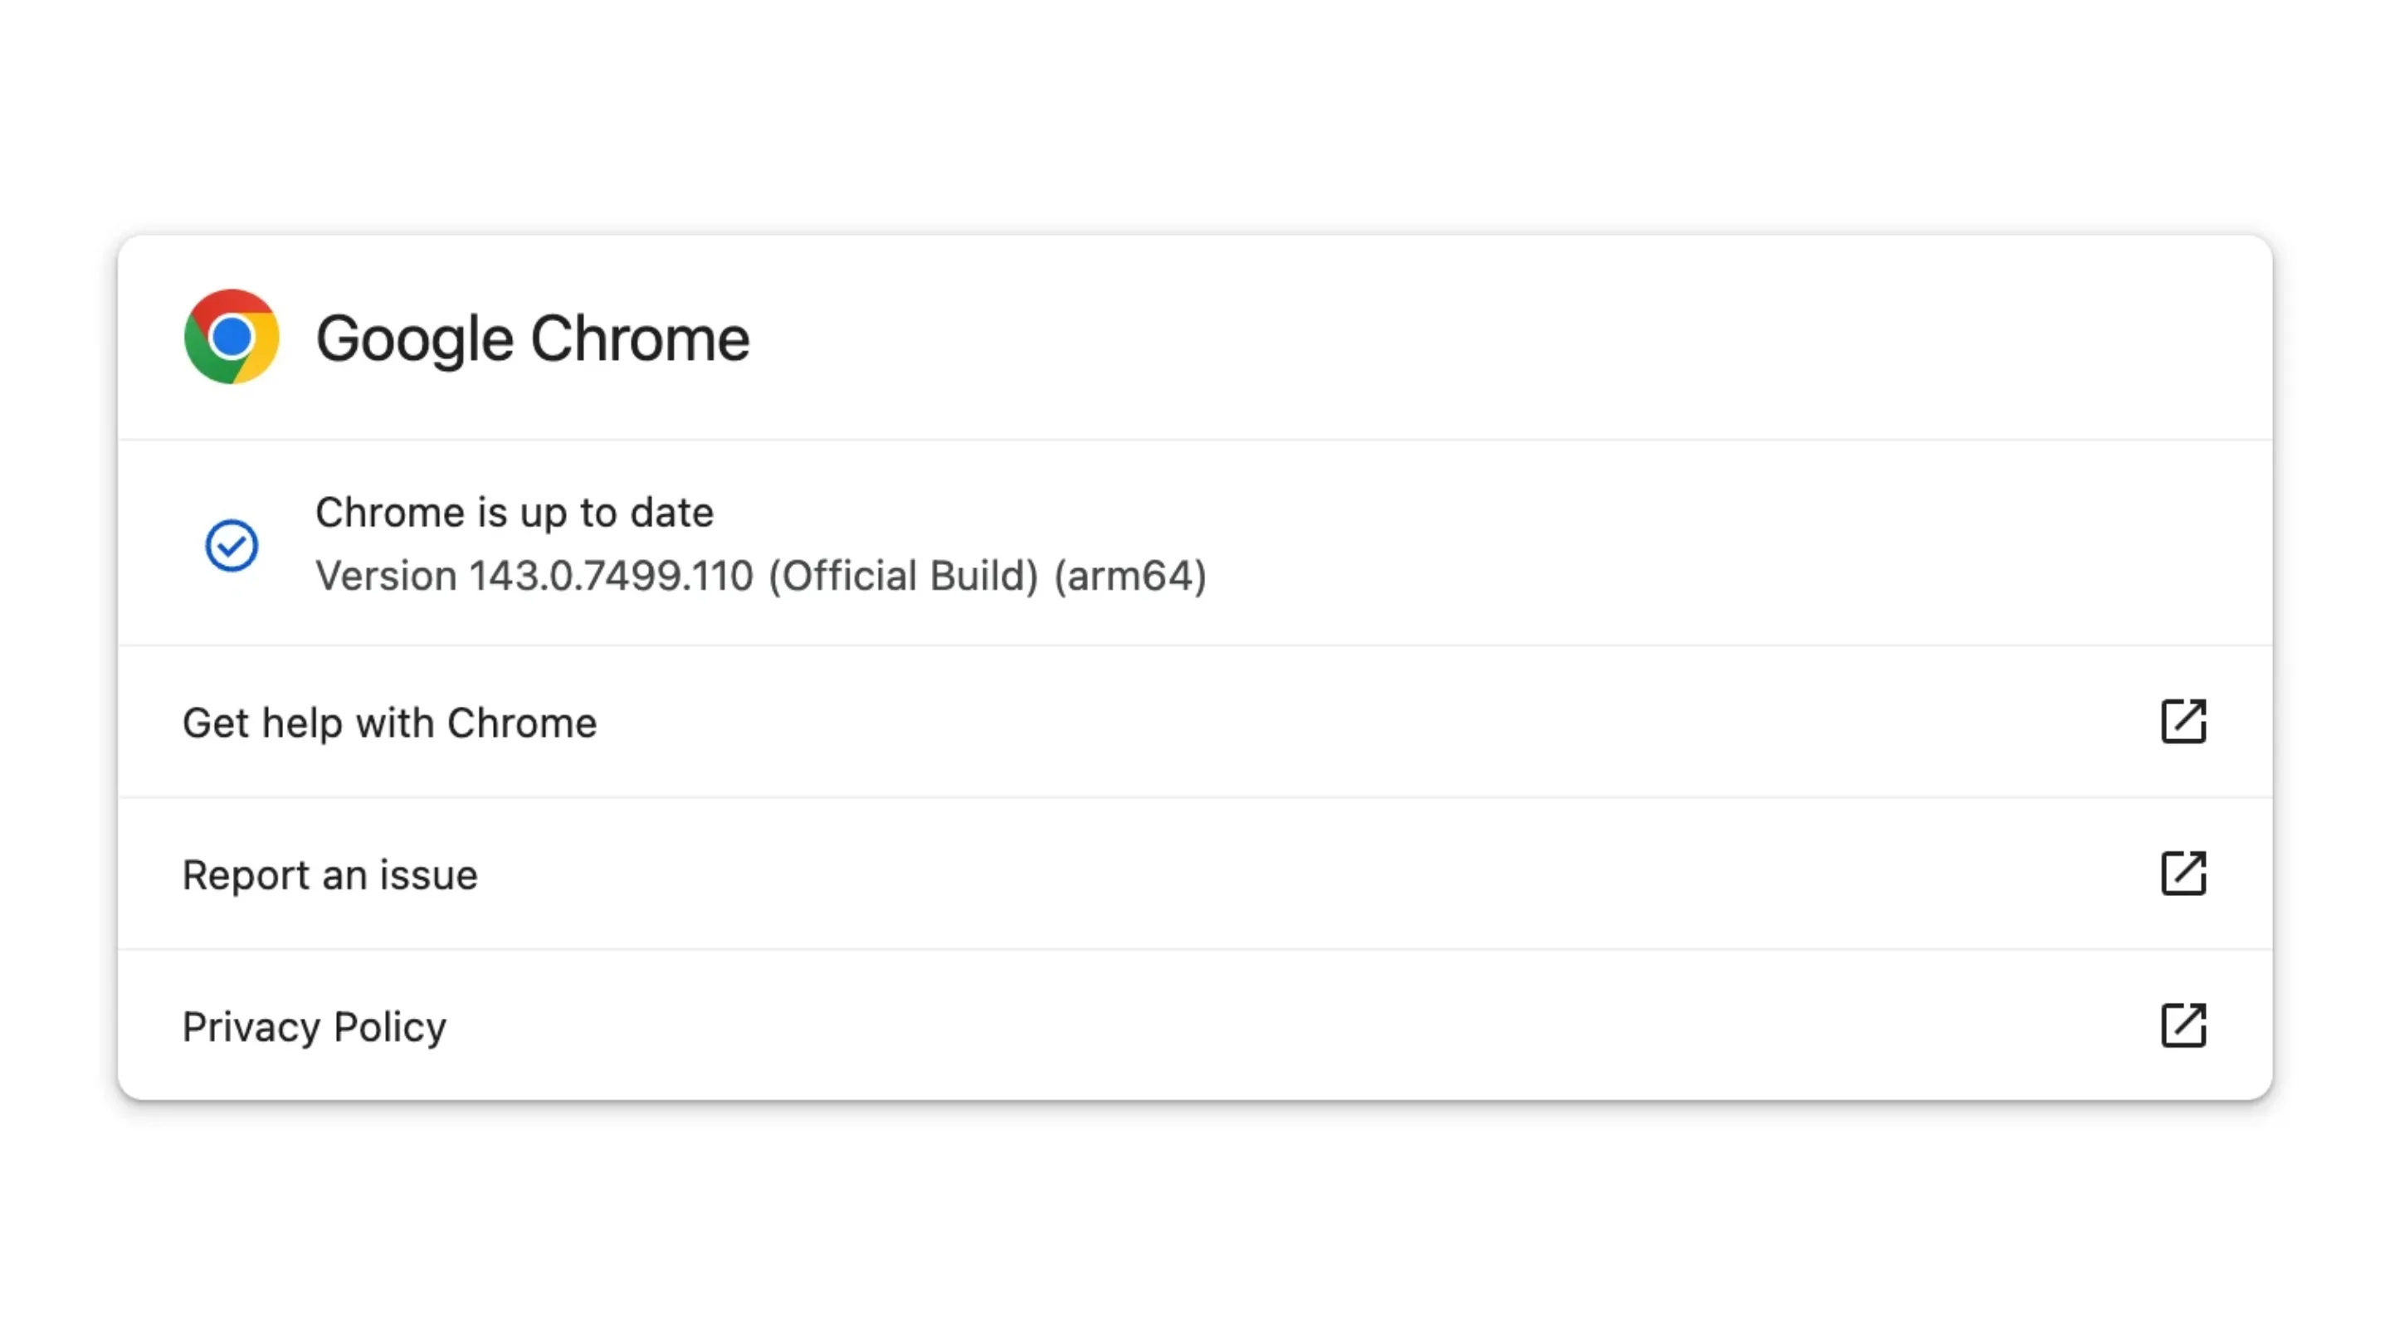Image resolution: width=2390 pixels, height=1344 pixels.
Task: Click the blue up-to-date checkmark icon
Action: pyautogui.click(x=231, y=547)
